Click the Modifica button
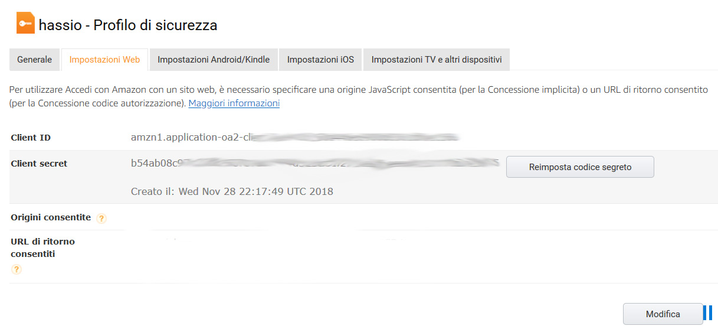 [x=663, y=314]
